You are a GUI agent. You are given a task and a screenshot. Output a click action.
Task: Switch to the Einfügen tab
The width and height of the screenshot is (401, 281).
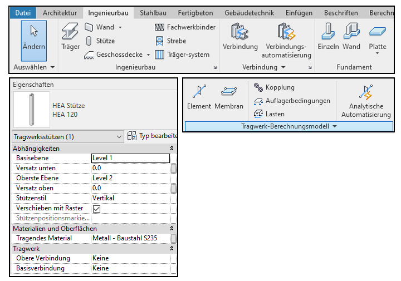tap(299, 13)
